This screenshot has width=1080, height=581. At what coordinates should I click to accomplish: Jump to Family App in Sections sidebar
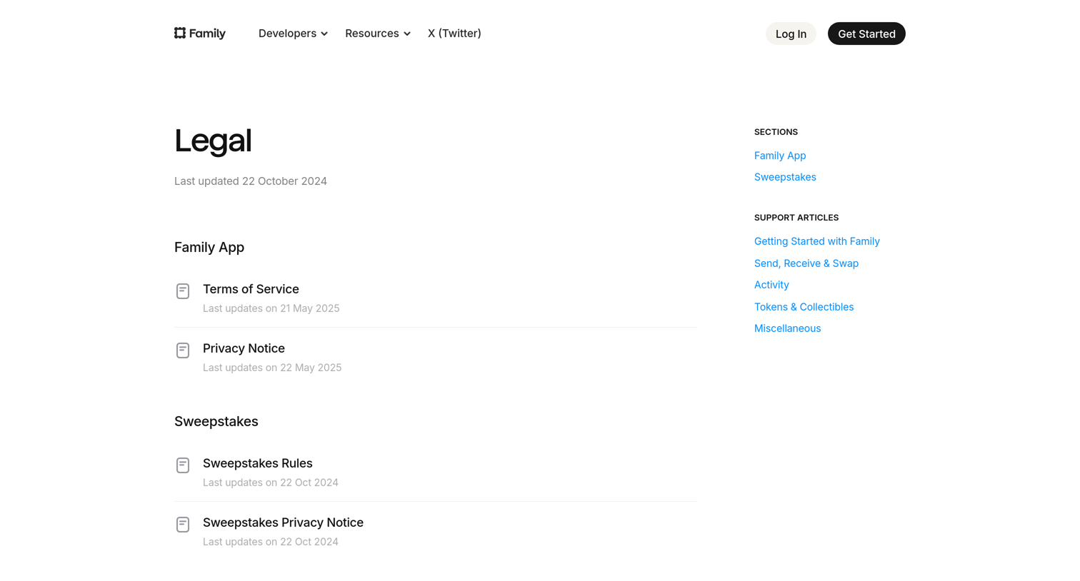point(780,156)
